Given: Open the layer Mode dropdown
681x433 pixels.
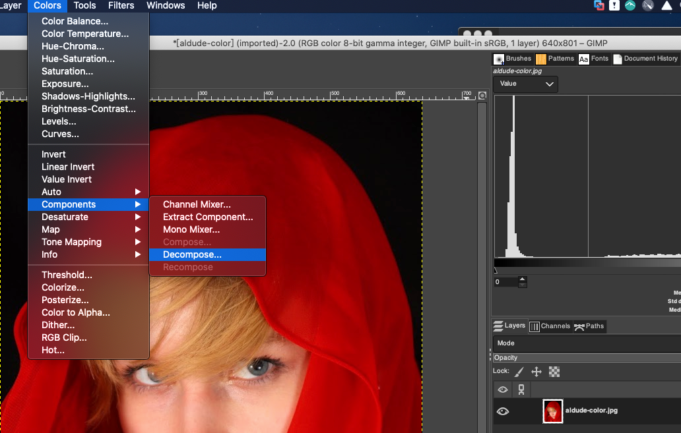Looking at the screenshot, I should [x=587, y=343].
